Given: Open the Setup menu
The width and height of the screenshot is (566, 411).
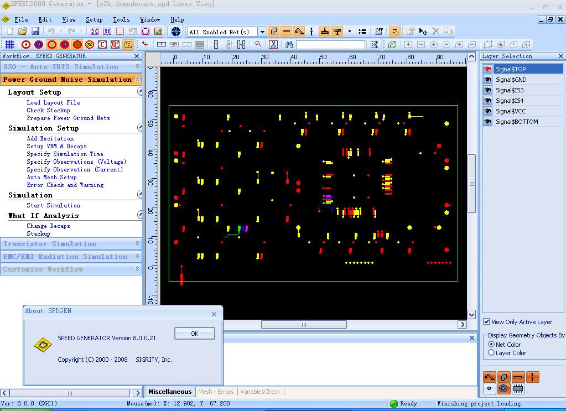Looking at the screenshot, I should coord(94,19).
